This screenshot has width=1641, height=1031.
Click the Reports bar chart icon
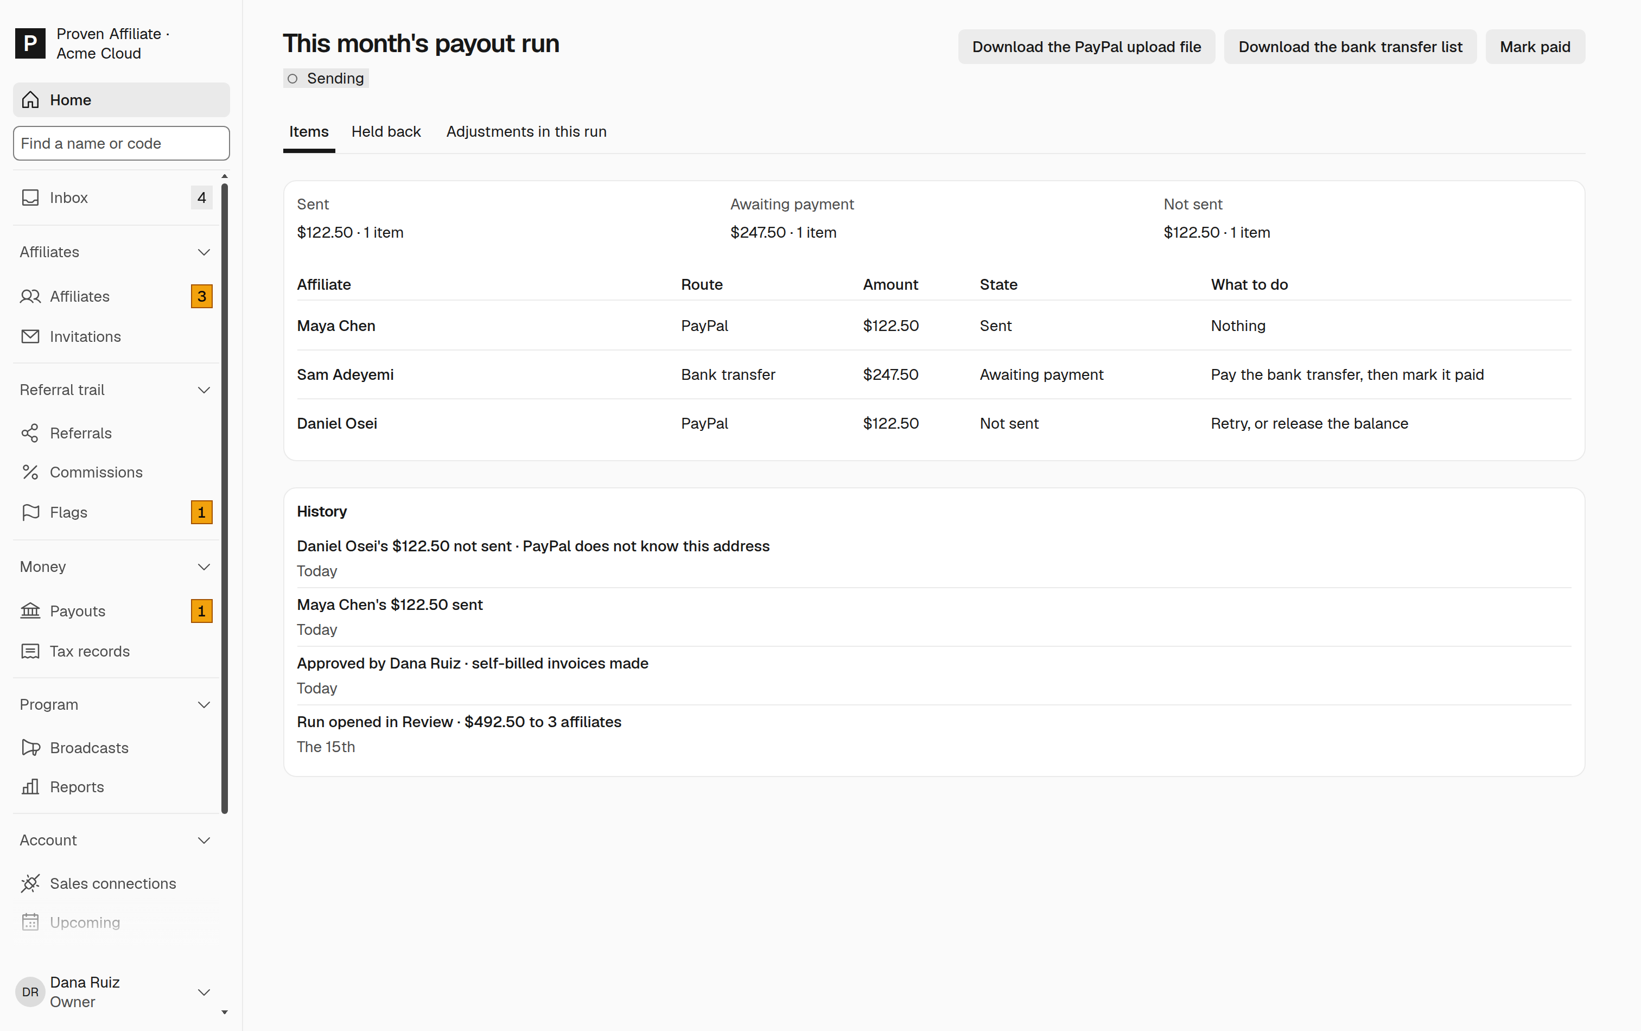[x=30, y=787]
